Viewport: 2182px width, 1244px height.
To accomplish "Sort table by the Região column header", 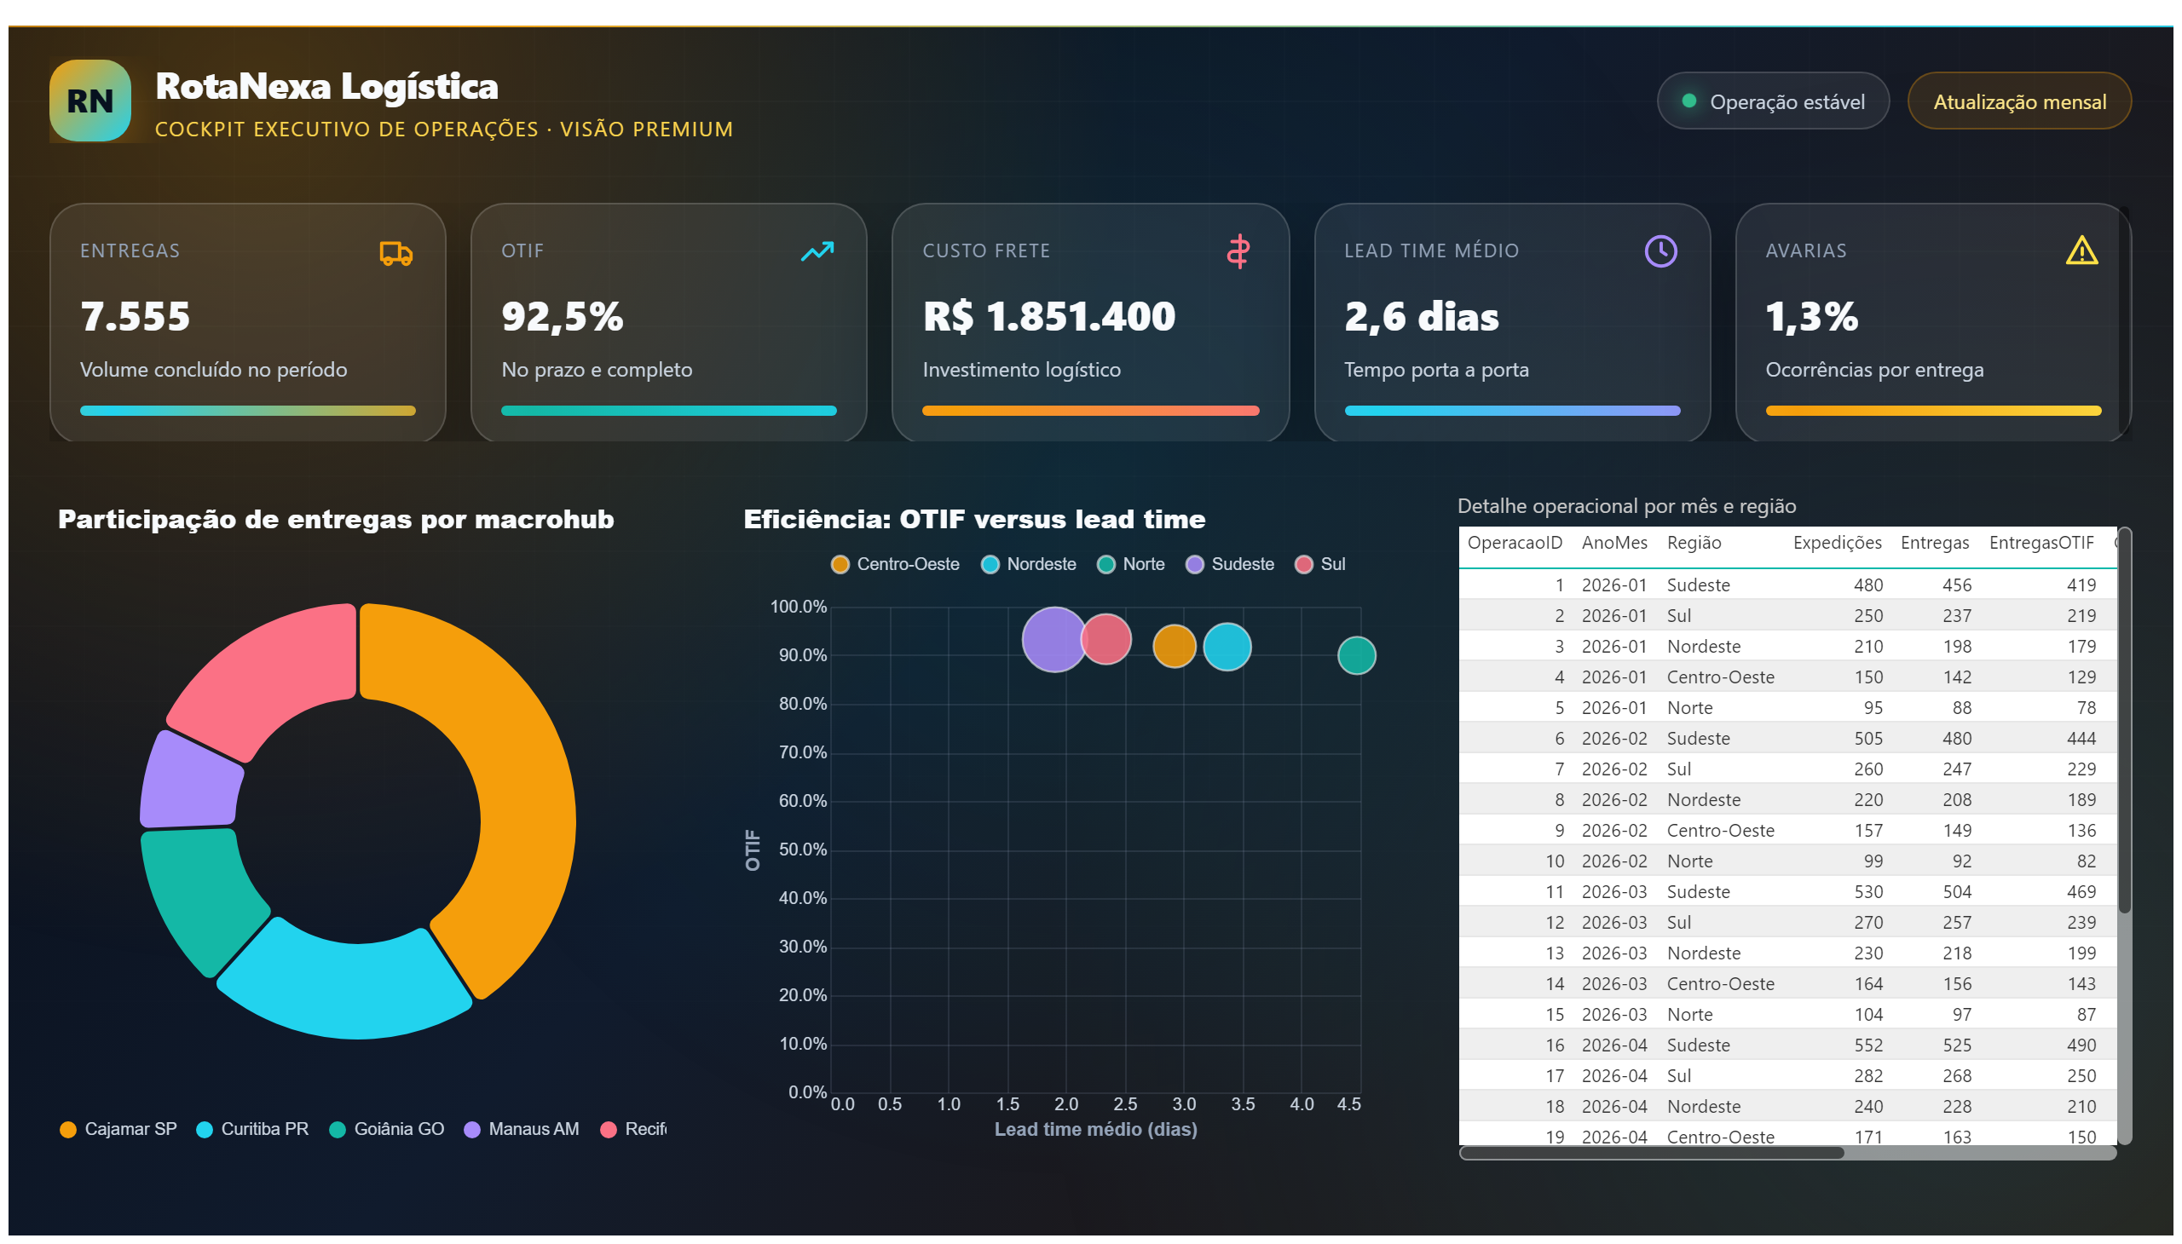I will 1693,543.
